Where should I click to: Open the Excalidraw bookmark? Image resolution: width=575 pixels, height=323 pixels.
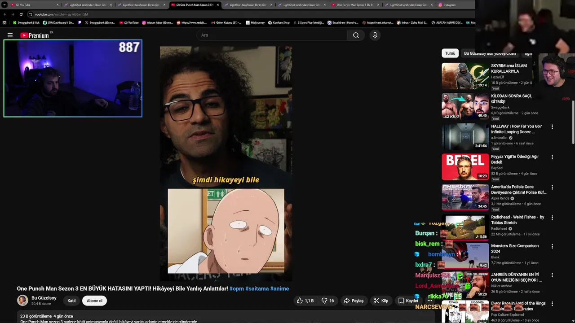(343, 22)
